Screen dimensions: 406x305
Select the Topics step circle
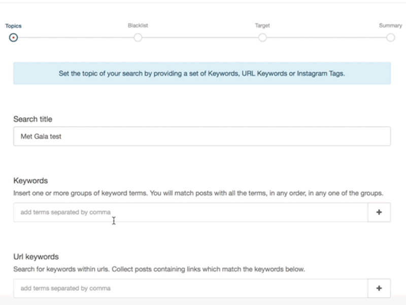13,38
